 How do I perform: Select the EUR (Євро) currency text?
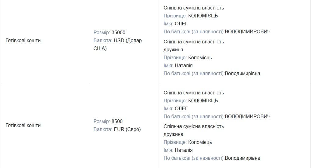(127, 130)
